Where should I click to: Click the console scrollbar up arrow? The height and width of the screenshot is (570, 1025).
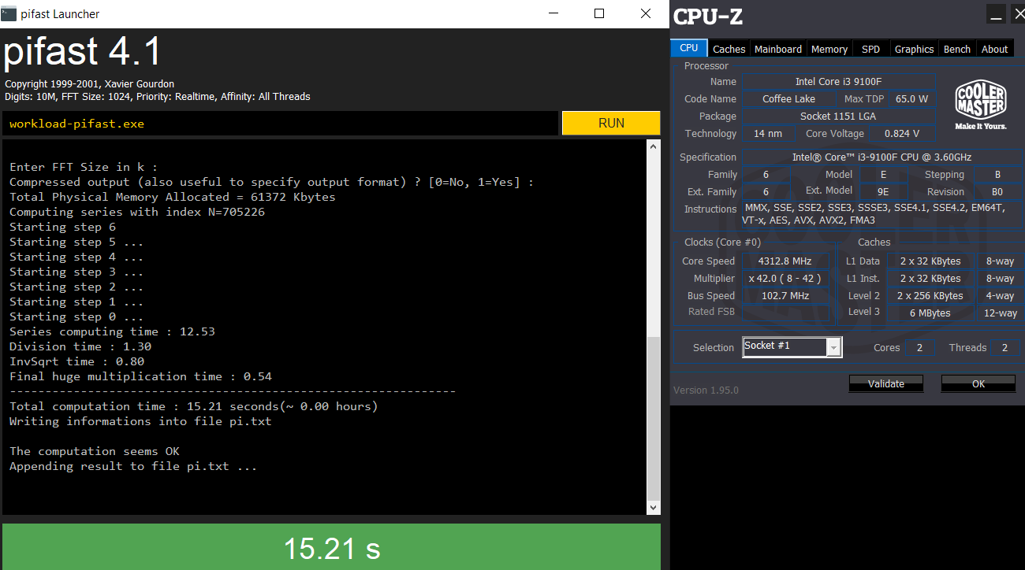[653, 146]
